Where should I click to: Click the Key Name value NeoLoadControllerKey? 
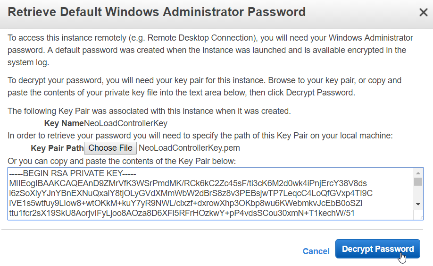pos(125,123)
